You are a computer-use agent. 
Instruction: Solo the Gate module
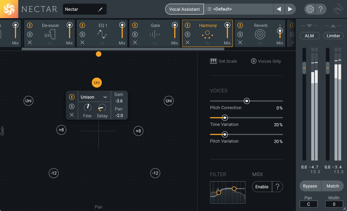pyautogui.click(x=135, y=34)
